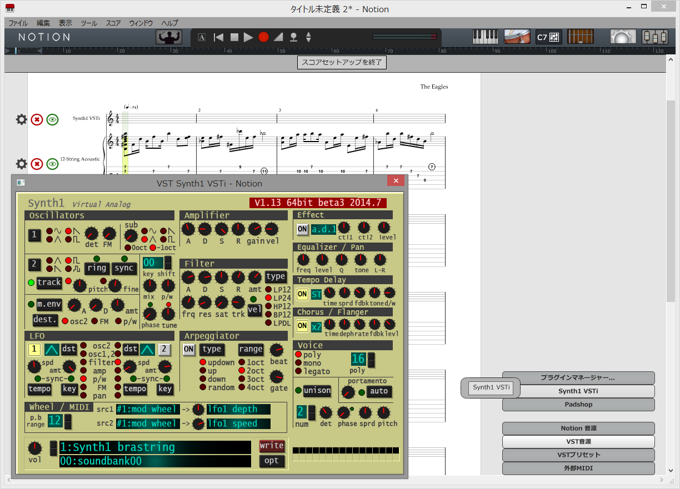Toggle Effect ON button
680x489 pixels.
(302, 229)
